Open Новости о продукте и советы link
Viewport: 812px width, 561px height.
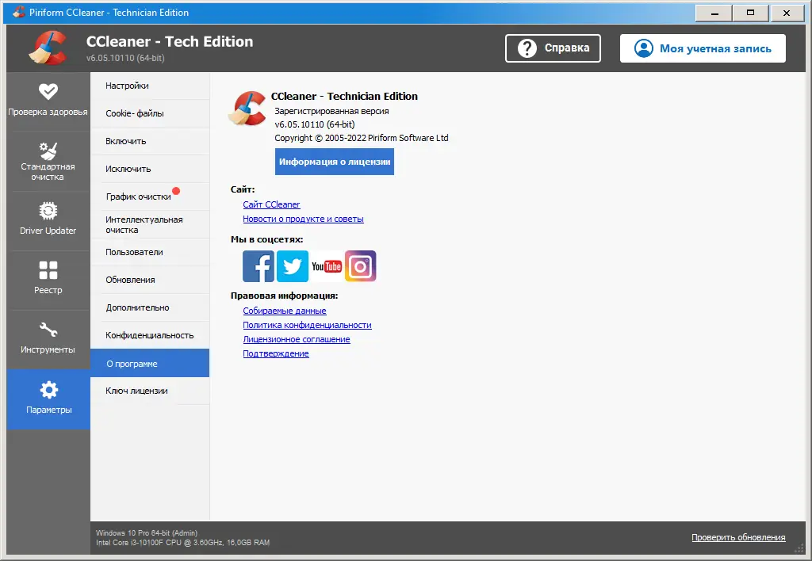303,219
